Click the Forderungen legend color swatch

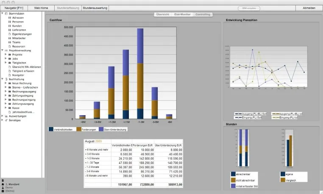click(79, 129)
